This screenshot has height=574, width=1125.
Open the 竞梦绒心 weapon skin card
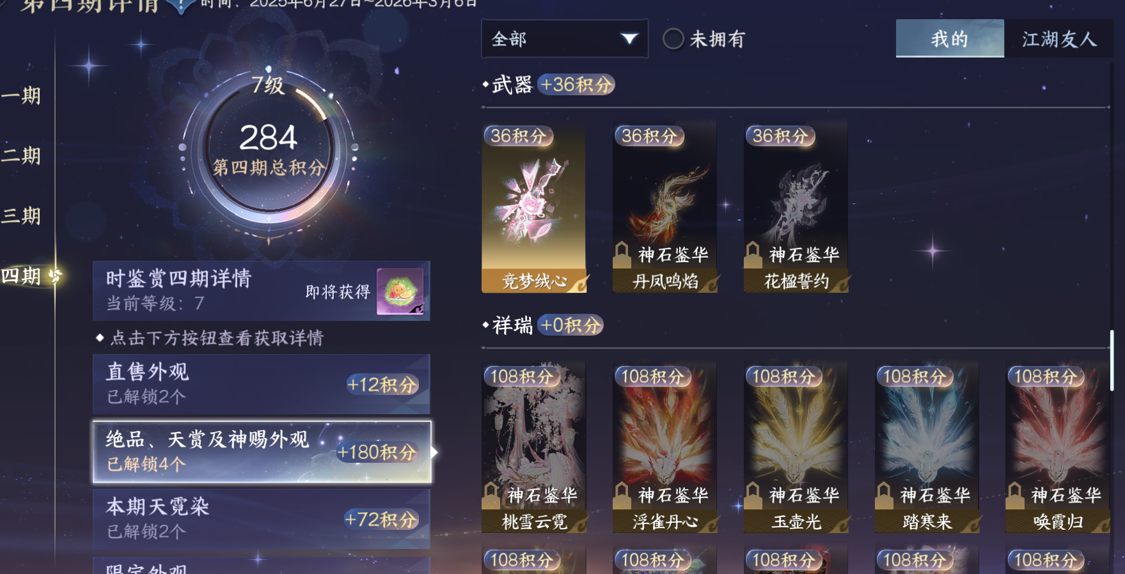tap(534, 208)
